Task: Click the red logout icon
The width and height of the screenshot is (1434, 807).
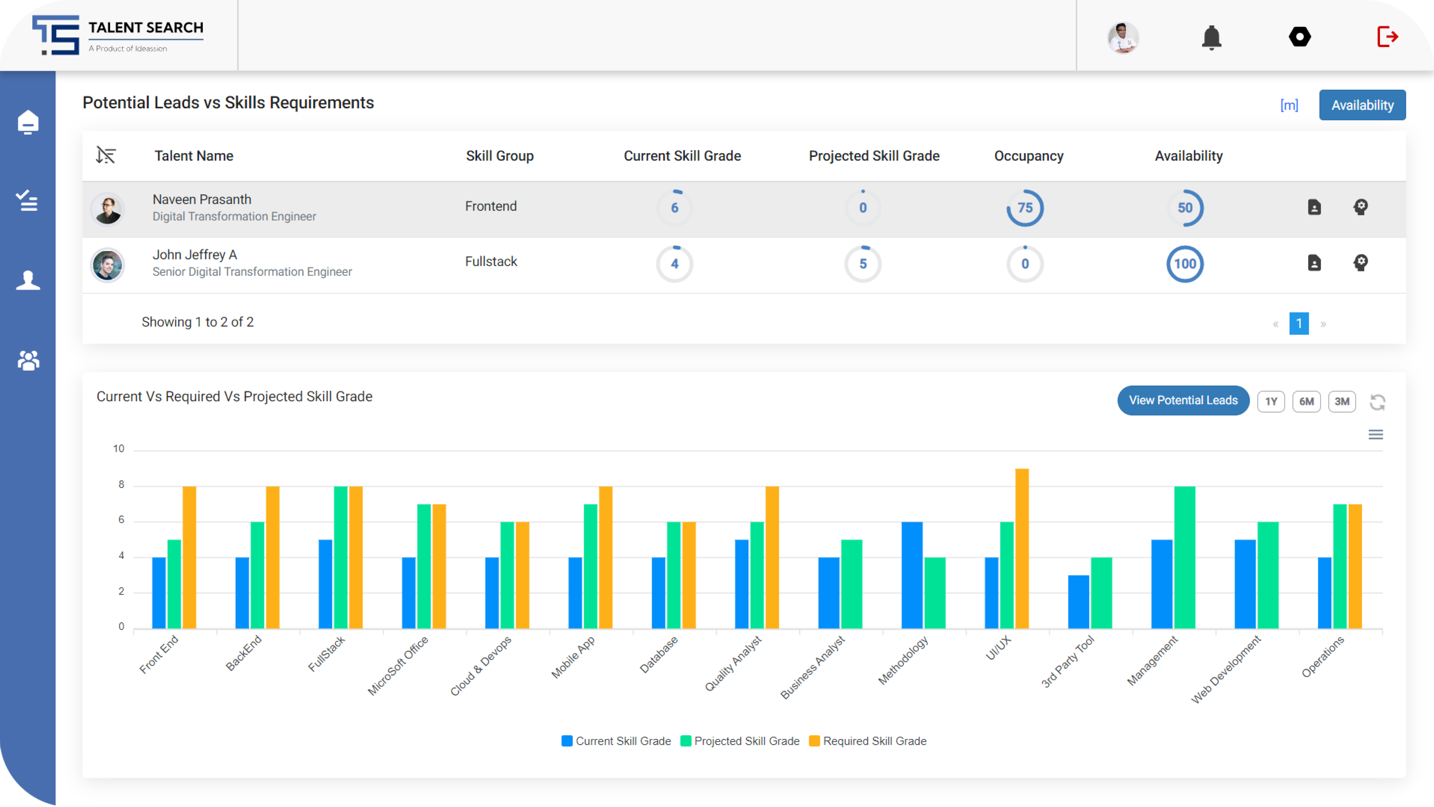Action: coord(1387,37)
